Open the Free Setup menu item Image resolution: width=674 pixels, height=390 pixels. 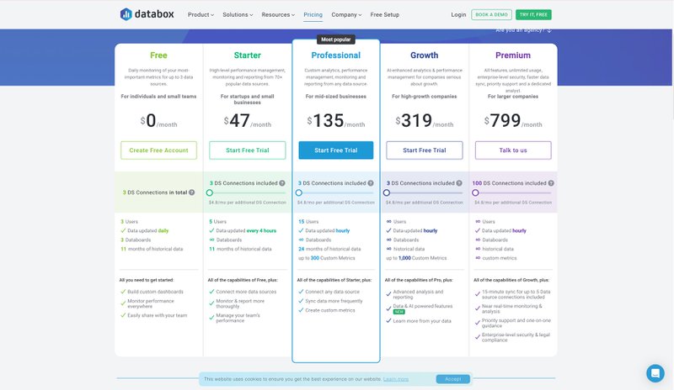[x=385, y=15]
